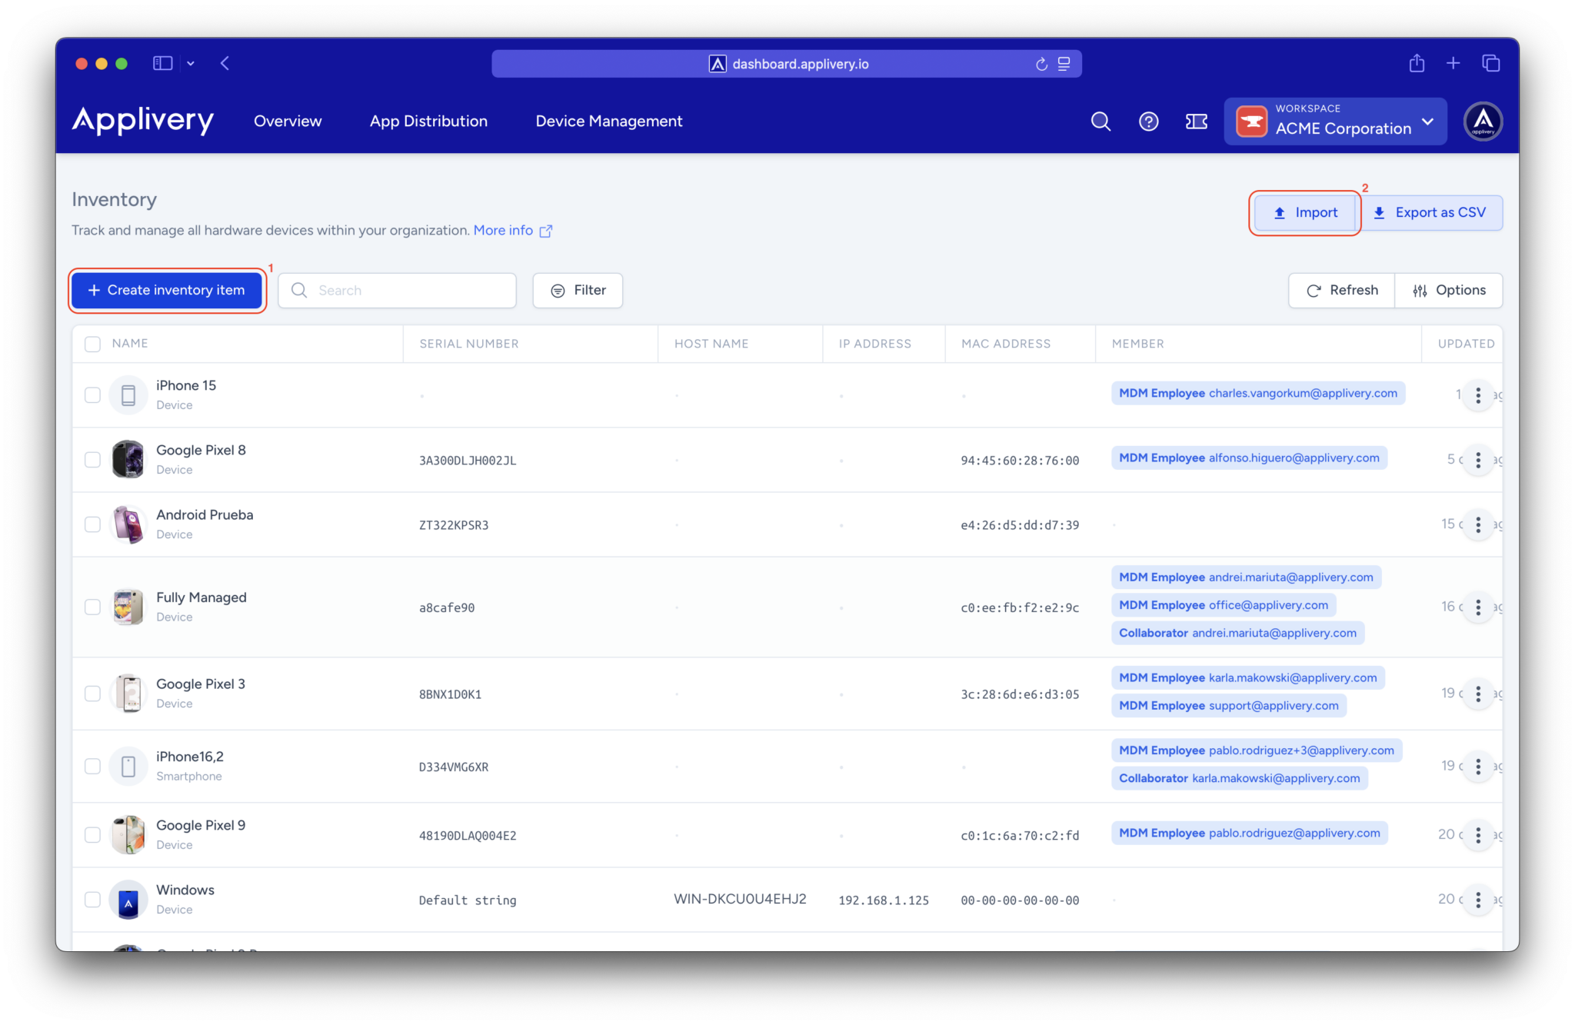Viewport: 1575px width, 1025px height.
Task: Click the Create inventory item button
Action: [x=167, y=290]
